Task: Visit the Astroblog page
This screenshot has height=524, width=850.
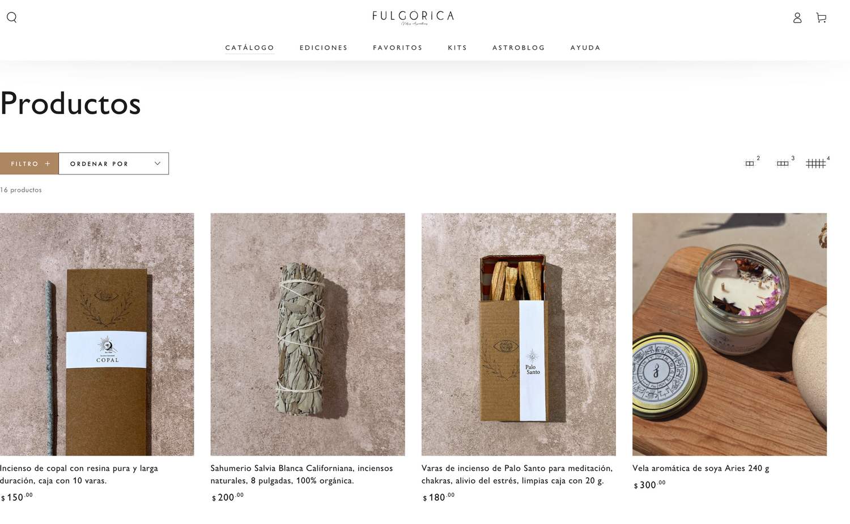Action: pyautogui.click(x=518, y=48)
